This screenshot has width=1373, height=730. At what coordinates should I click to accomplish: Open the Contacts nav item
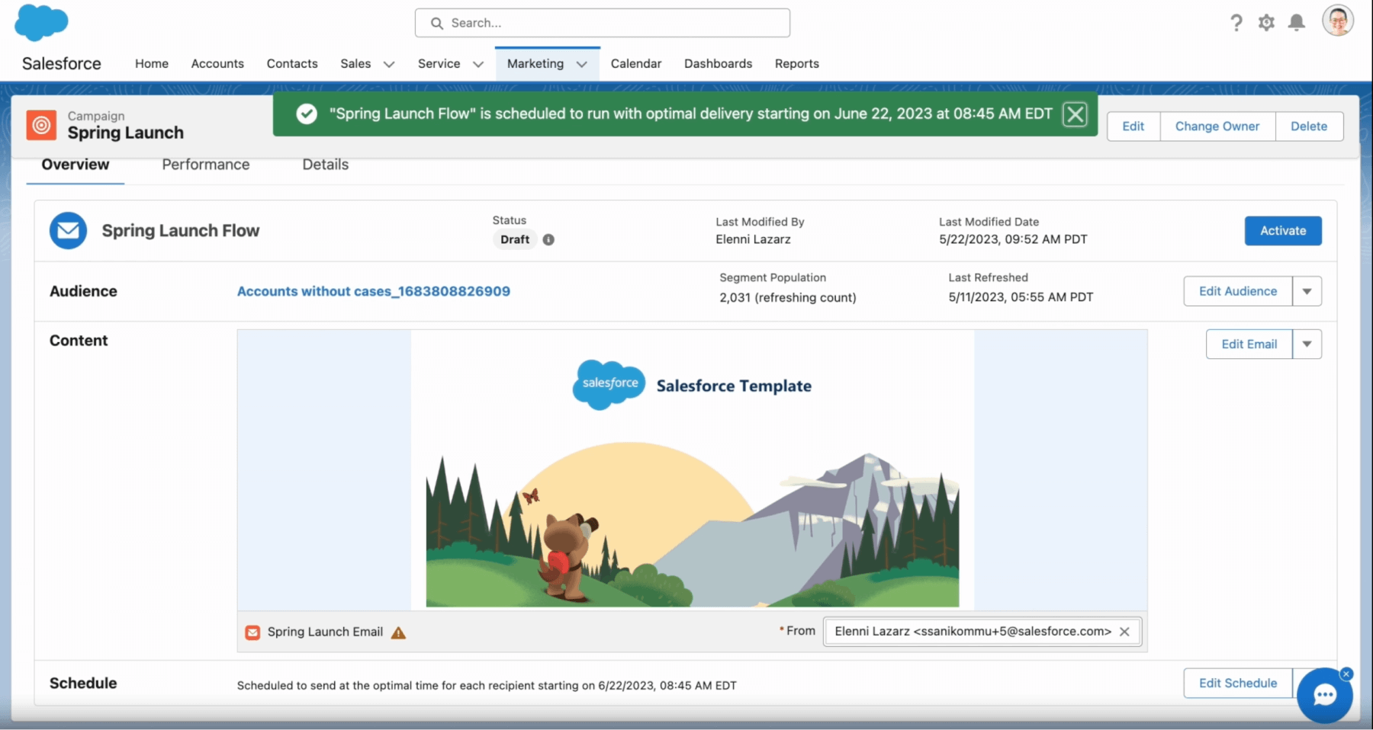pos(292,64)
